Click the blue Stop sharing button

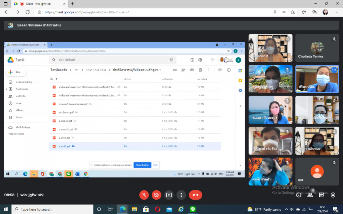pyautogui.click(x=142, y=165)
